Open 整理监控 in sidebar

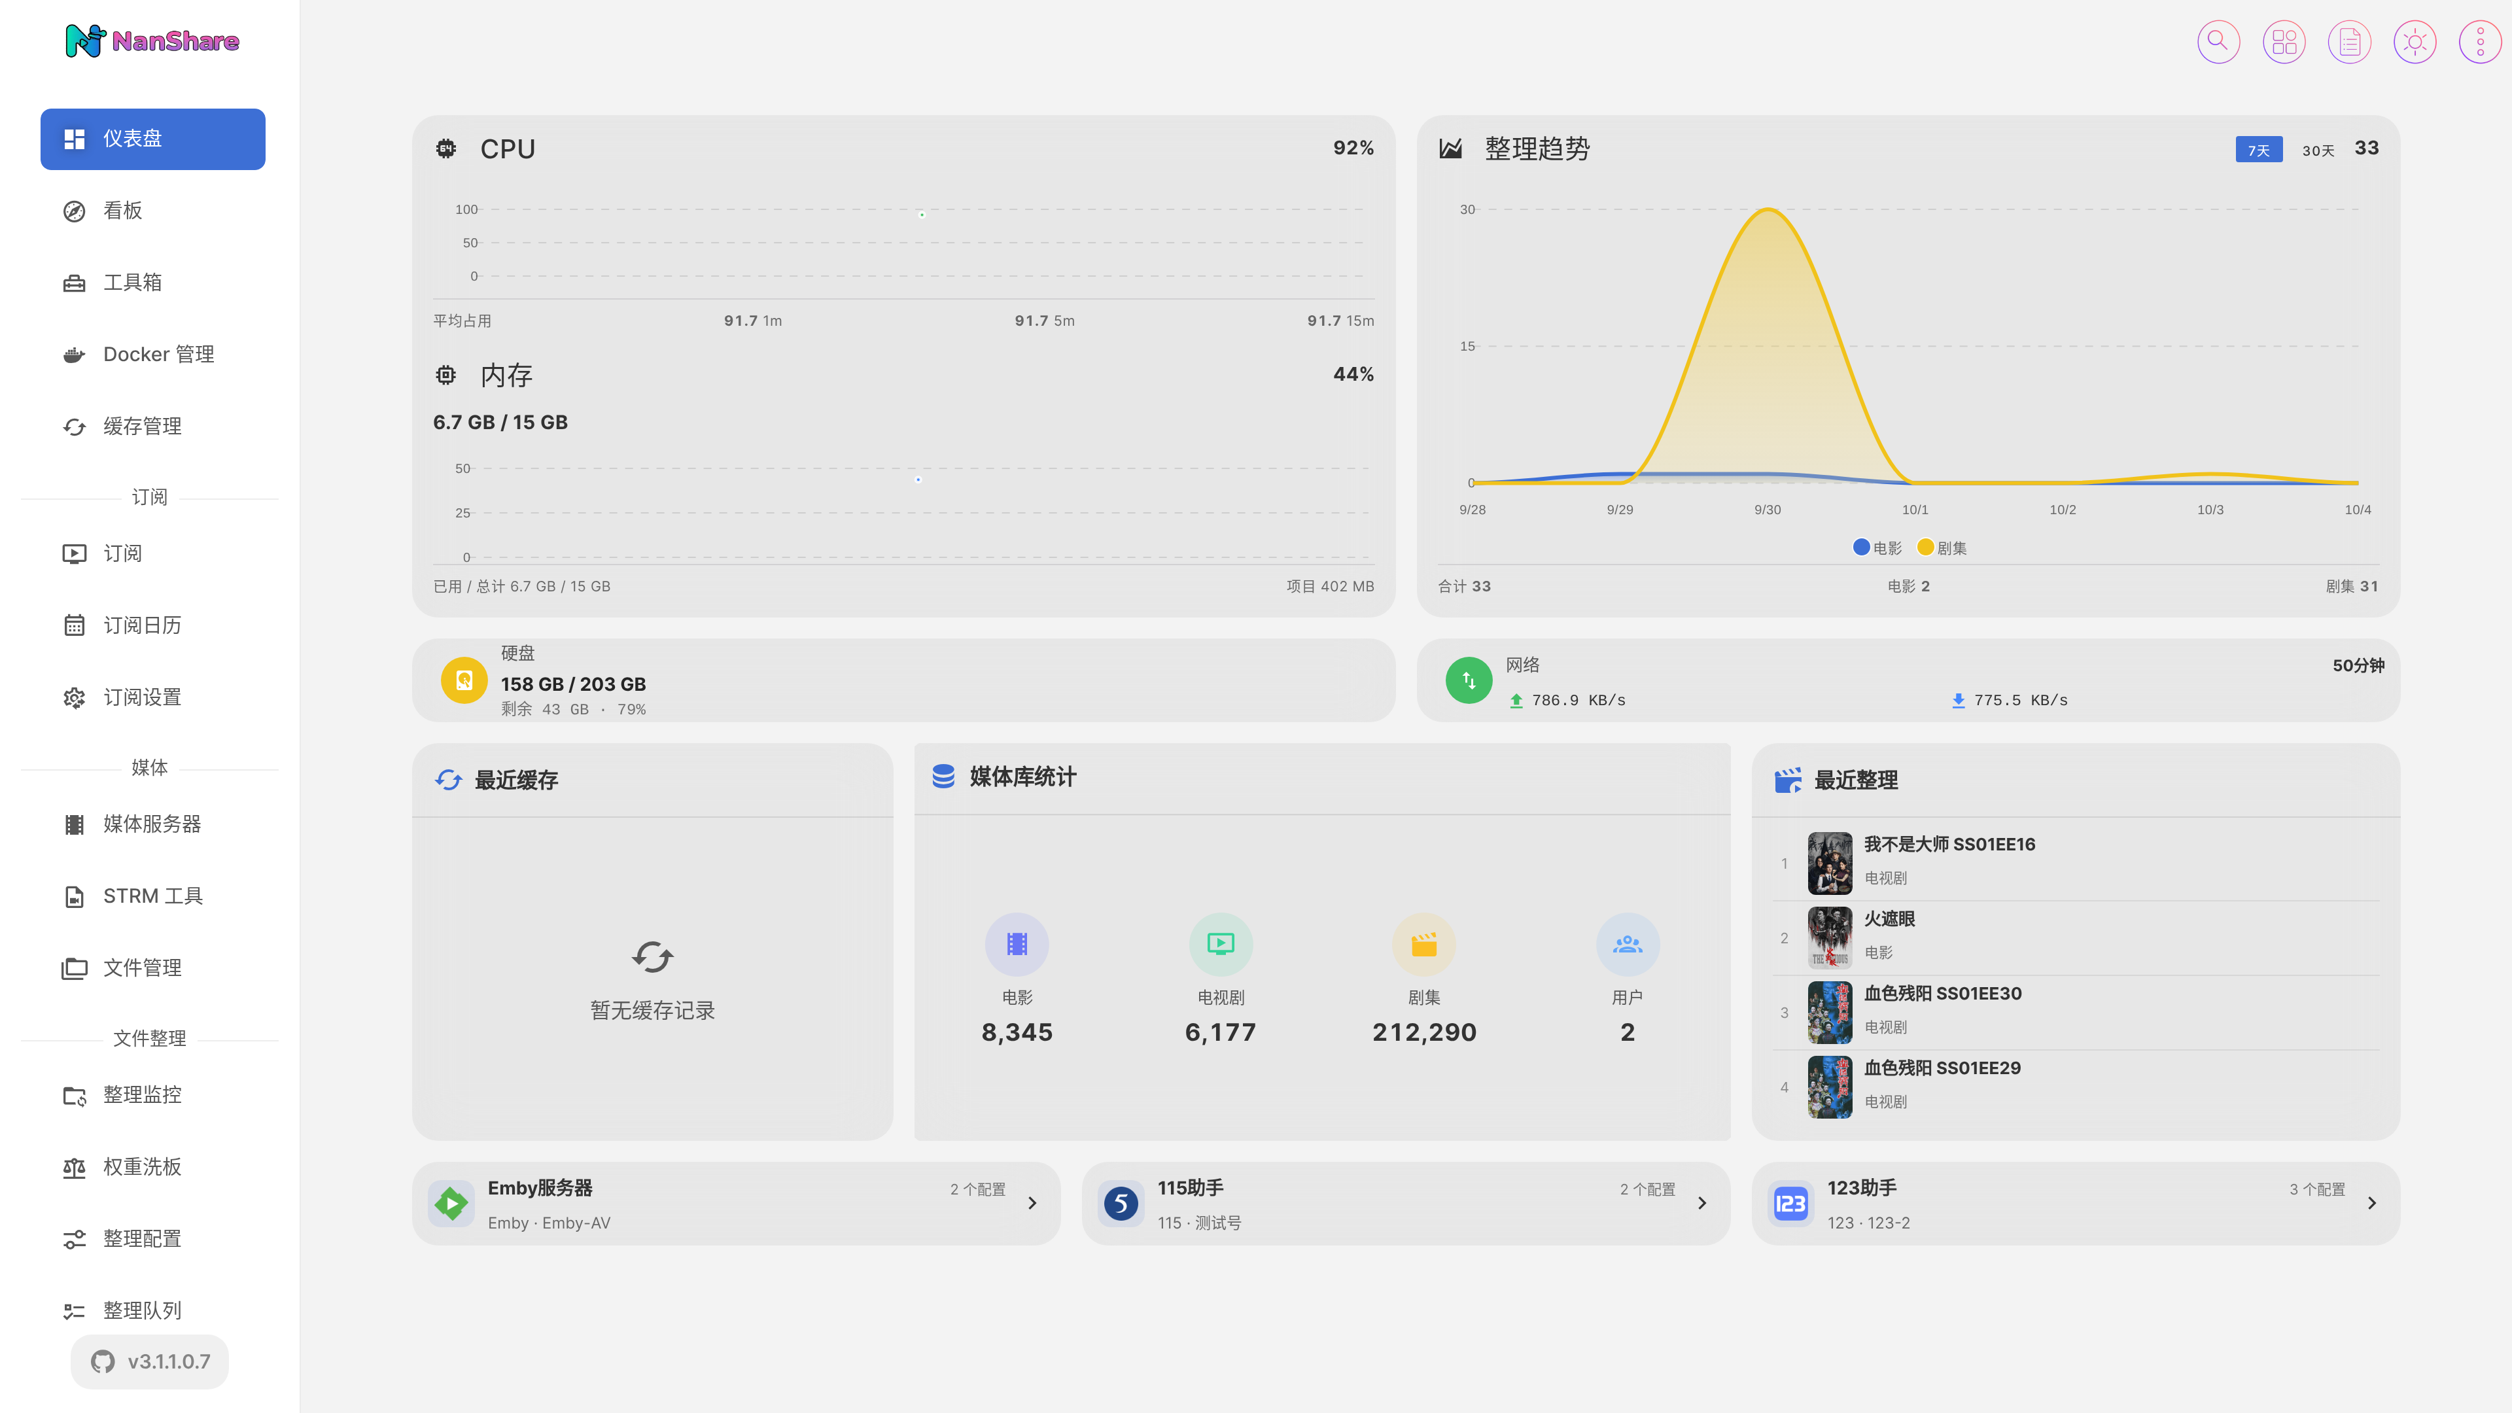[x=153, y=1095]
